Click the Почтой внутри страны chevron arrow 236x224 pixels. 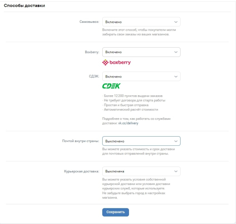175,141
